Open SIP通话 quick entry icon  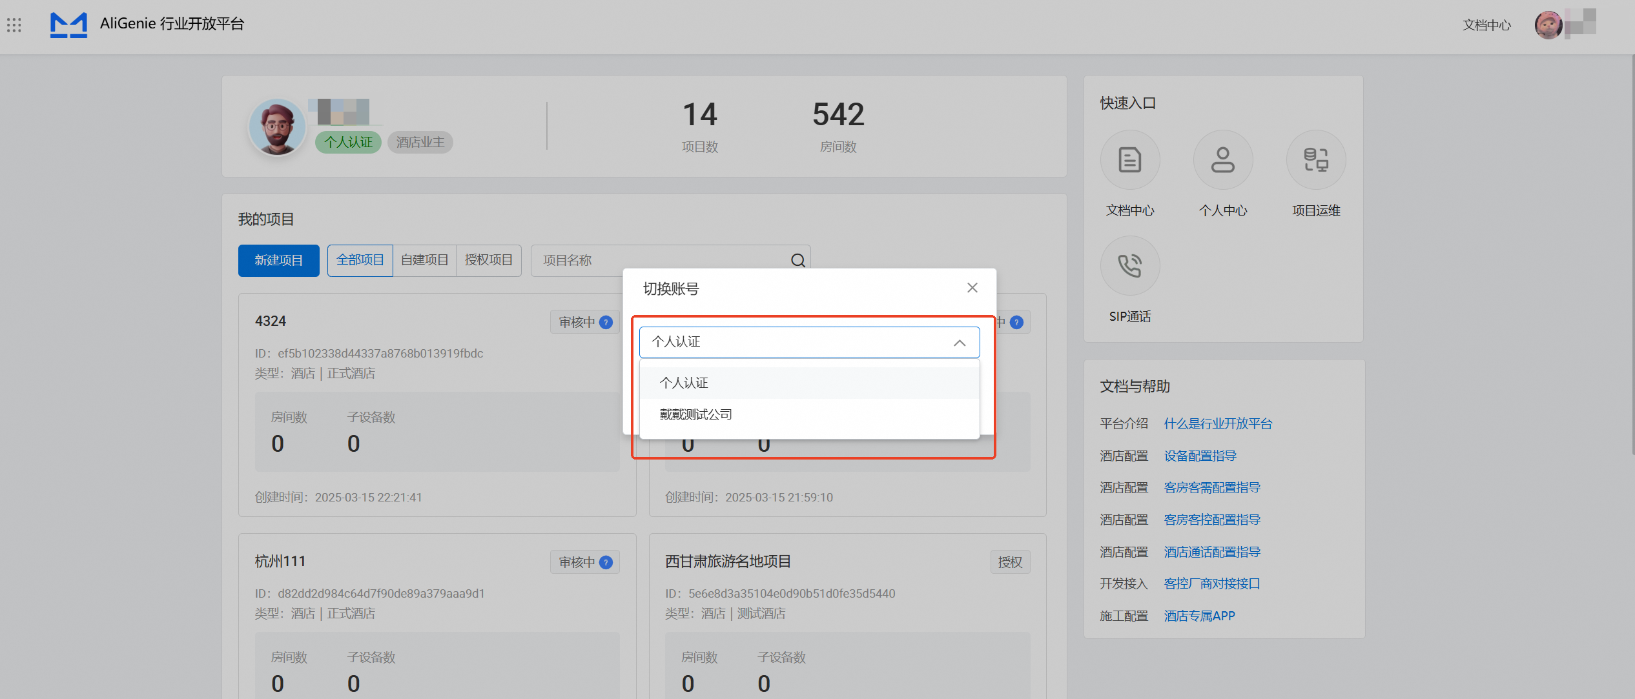[1130, 265]
